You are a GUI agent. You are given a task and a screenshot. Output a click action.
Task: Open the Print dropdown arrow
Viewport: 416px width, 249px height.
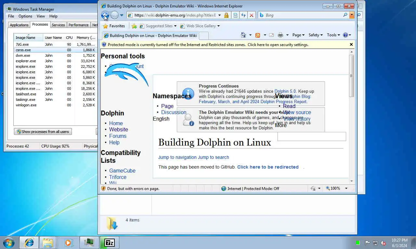coord(287,35)
